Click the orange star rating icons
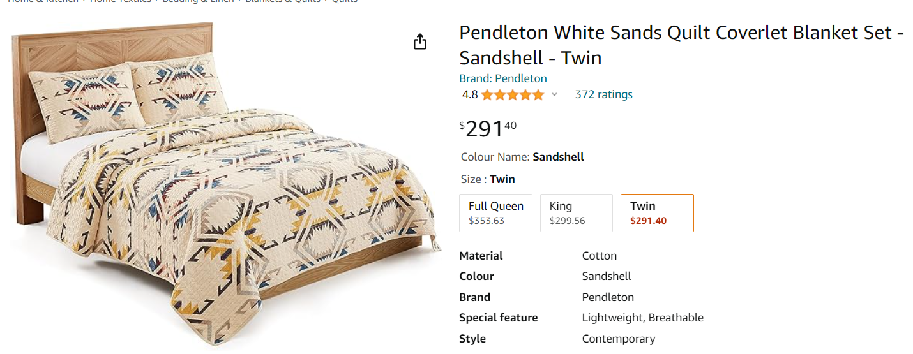The width and height of the screenshot is (913, 354). click(512, 95)
